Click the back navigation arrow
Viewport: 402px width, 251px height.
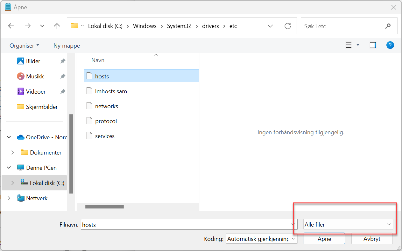tap(11, 26)
